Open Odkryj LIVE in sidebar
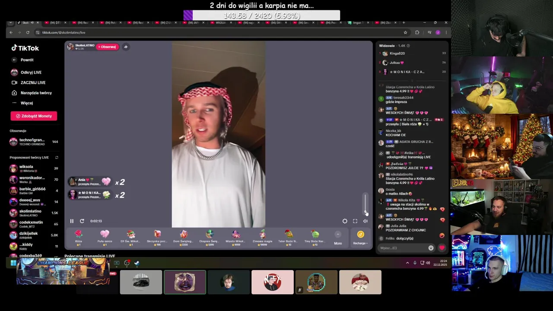 click(31, 73)
